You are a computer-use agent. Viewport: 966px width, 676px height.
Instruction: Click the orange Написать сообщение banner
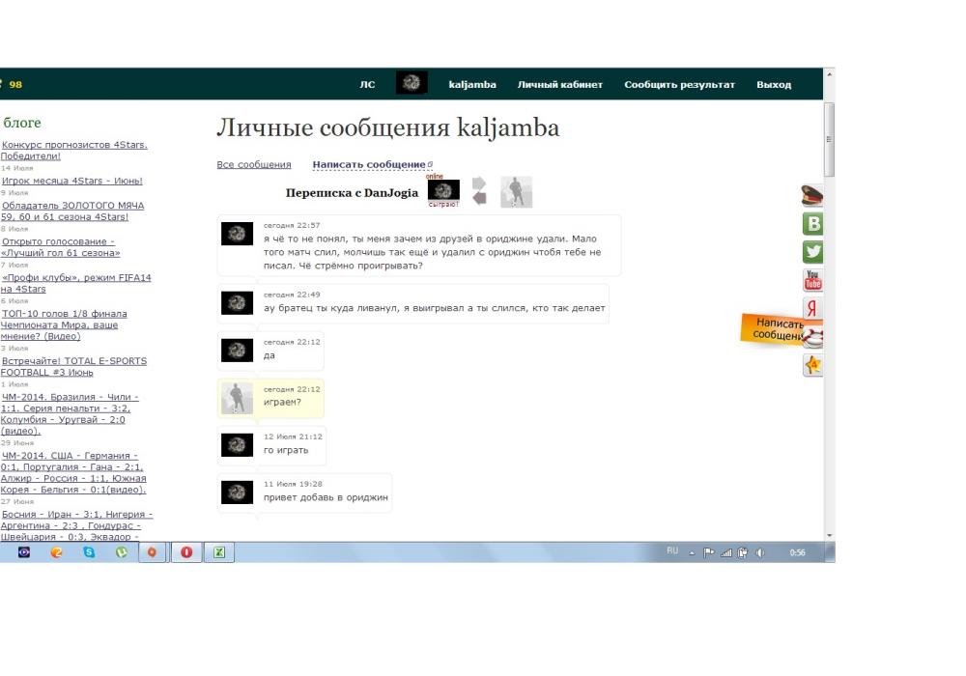pos(772,329)
